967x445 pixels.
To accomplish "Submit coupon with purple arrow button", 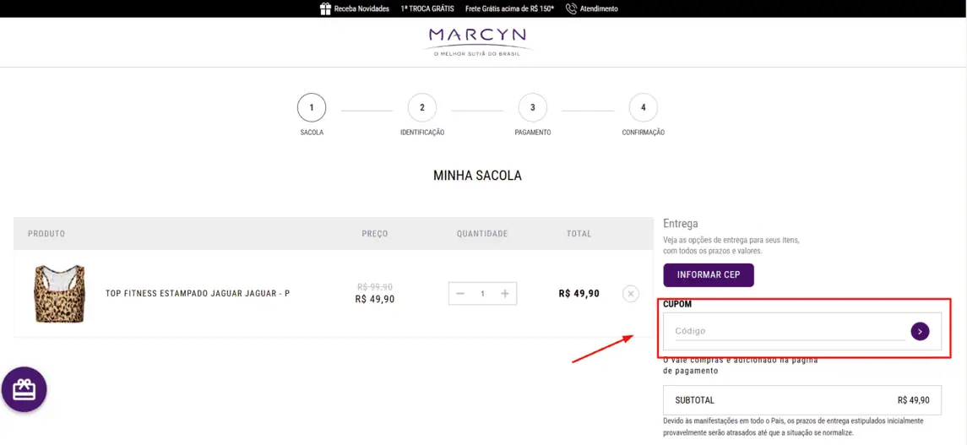I will click(x=921, y=332).
